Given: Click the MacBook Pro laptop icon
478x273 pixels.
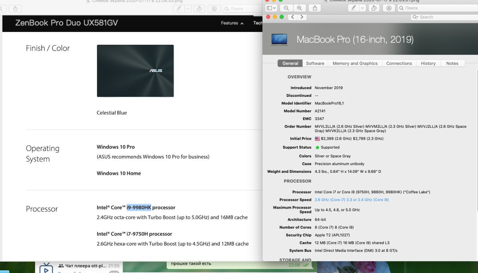Looking at the screenshot, I should click(x=279, y=39).
